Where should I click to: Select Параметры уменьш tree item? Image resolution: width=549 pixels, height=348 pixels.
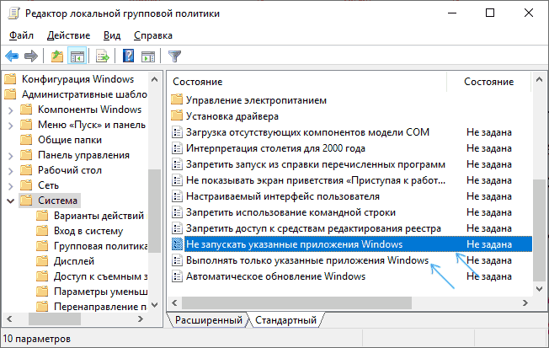[x=100, y=292]
